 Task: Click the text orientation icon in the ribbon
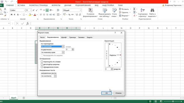(51, 10)
